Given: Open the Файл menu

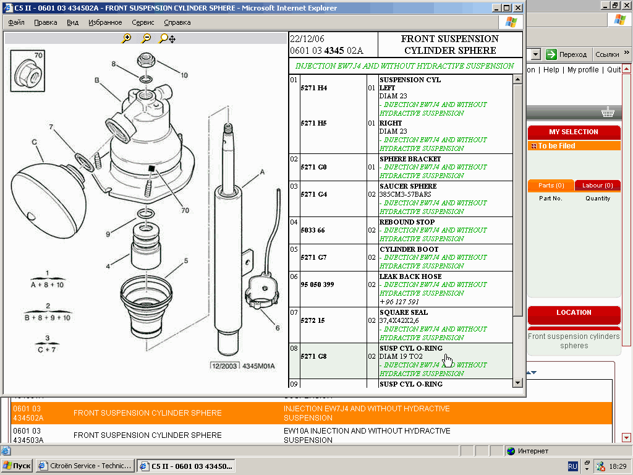Looking at the screenshot, I should tap(16, 22).
